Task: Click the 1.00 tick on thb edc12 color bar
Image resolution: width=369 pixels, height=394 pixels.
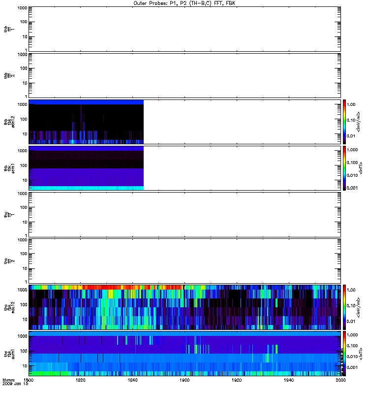Action: 351,104
